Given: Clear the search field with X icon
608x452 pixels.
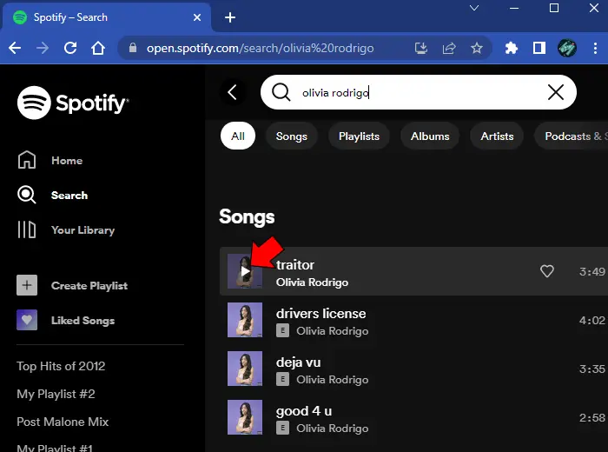Looking at the screenshot, I should pyautogui.click(x=556, y=92).
